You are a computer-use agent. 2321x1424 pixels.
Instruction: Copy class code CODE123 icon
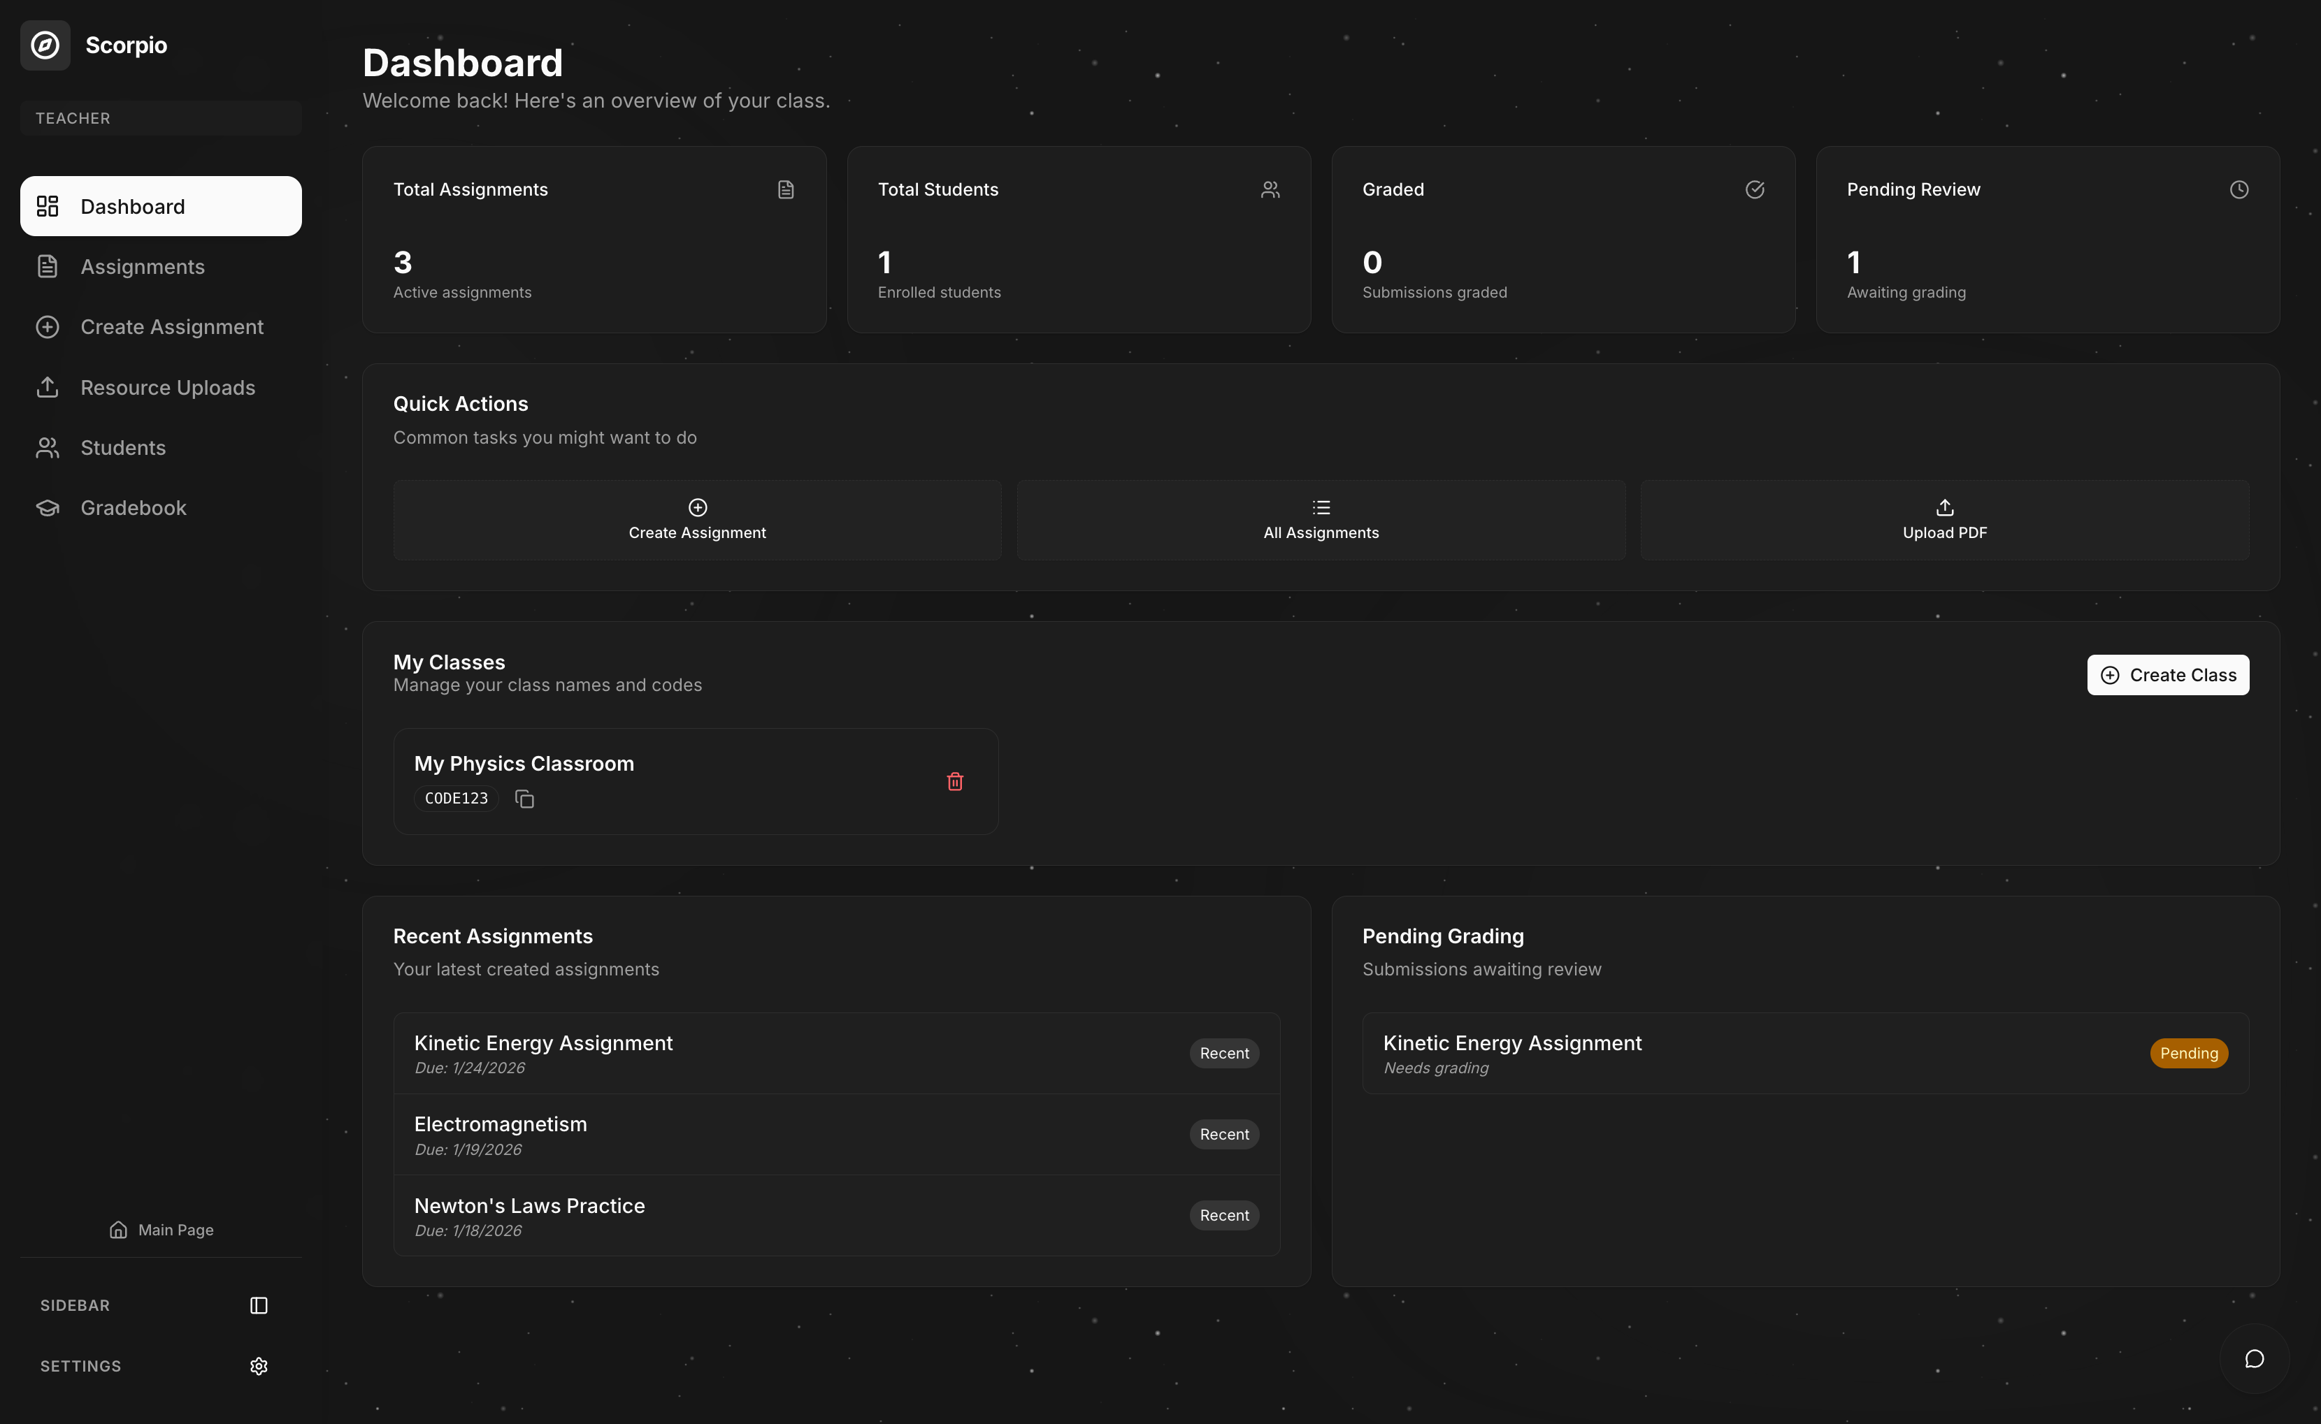[x=525, y=799]
